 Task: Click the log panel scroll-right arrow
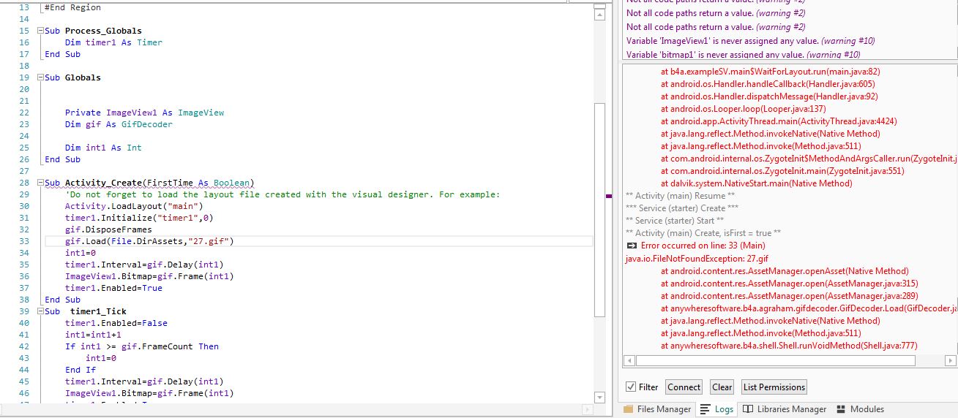click(951, 361)
